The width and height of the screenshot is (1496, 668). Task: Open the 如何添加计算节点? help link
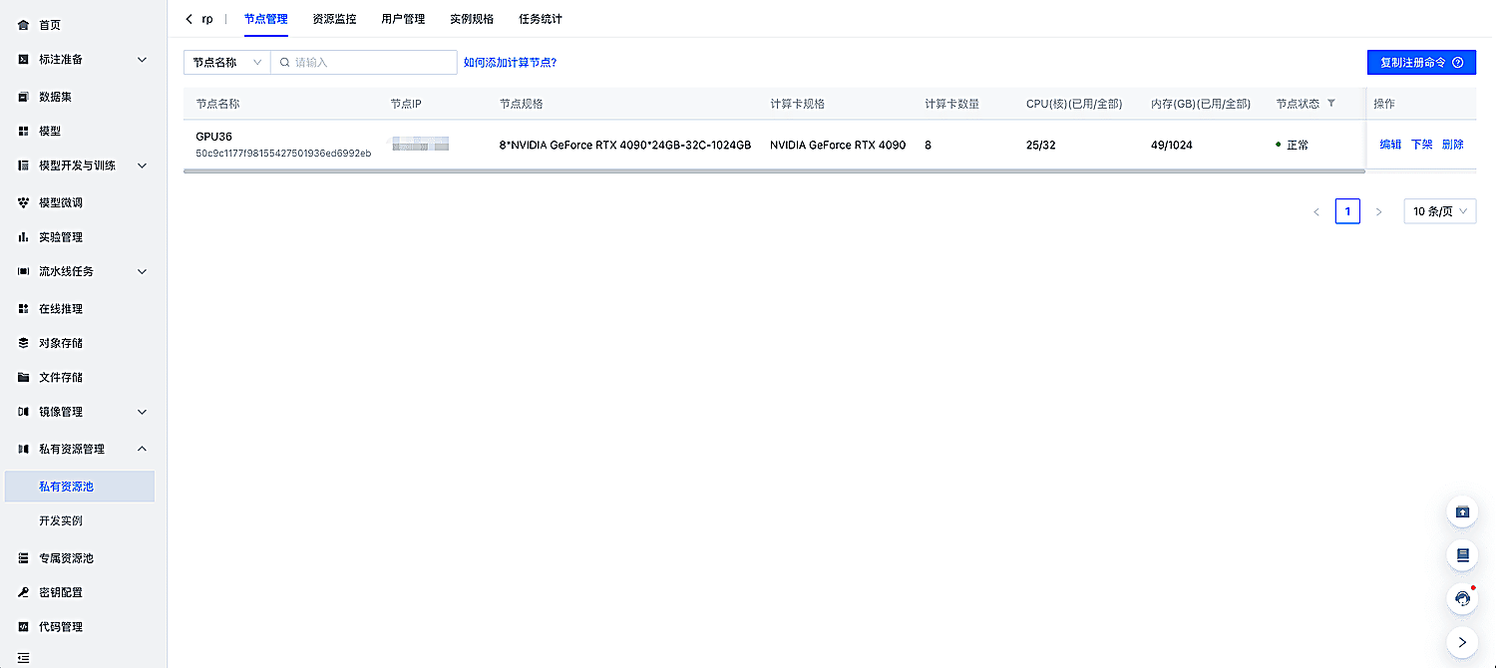click(x=510, y=63)
